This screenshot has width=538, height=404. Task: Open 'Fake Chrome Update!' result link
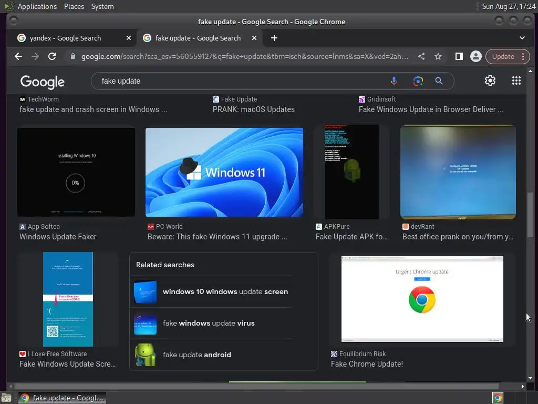(367, 364)
